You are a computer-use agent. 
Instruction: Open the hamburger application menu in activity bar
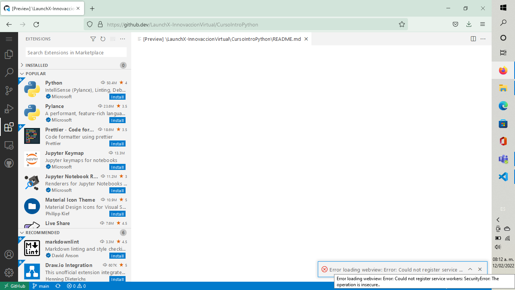9,39
